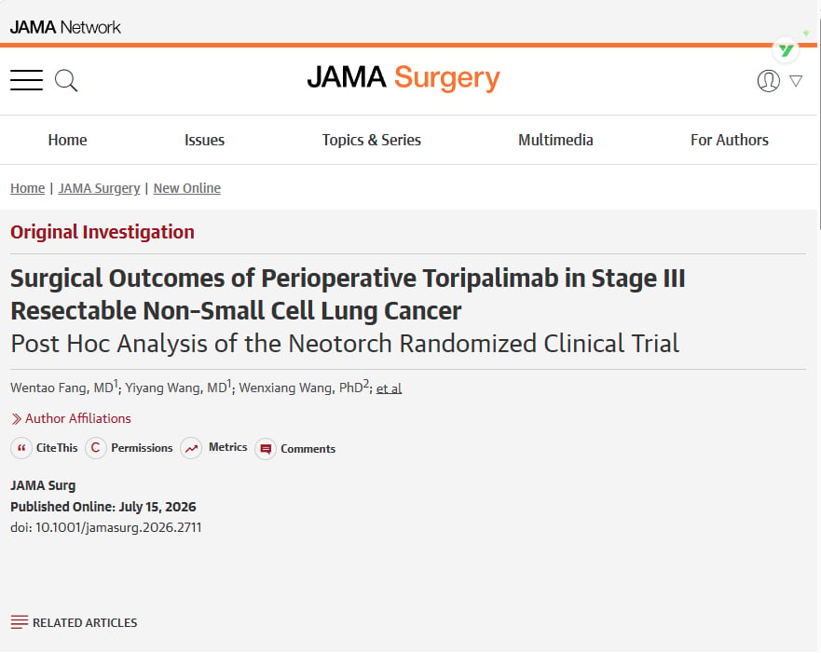The width and height of the screenshot is (821, 653).
Task: Click the page vertical scrollbar
Action: (819, 120)
